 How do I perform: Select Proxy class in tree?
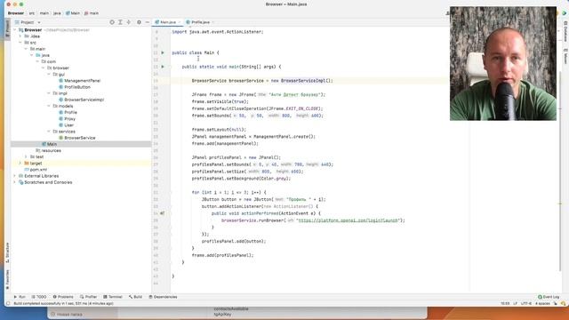[68, 118]
